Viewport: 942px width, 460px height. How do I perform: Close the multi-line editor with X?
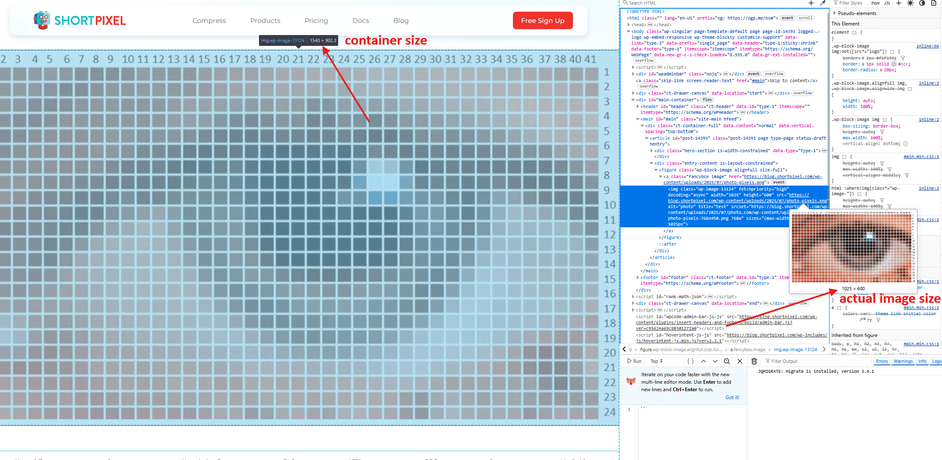[740, 361]
